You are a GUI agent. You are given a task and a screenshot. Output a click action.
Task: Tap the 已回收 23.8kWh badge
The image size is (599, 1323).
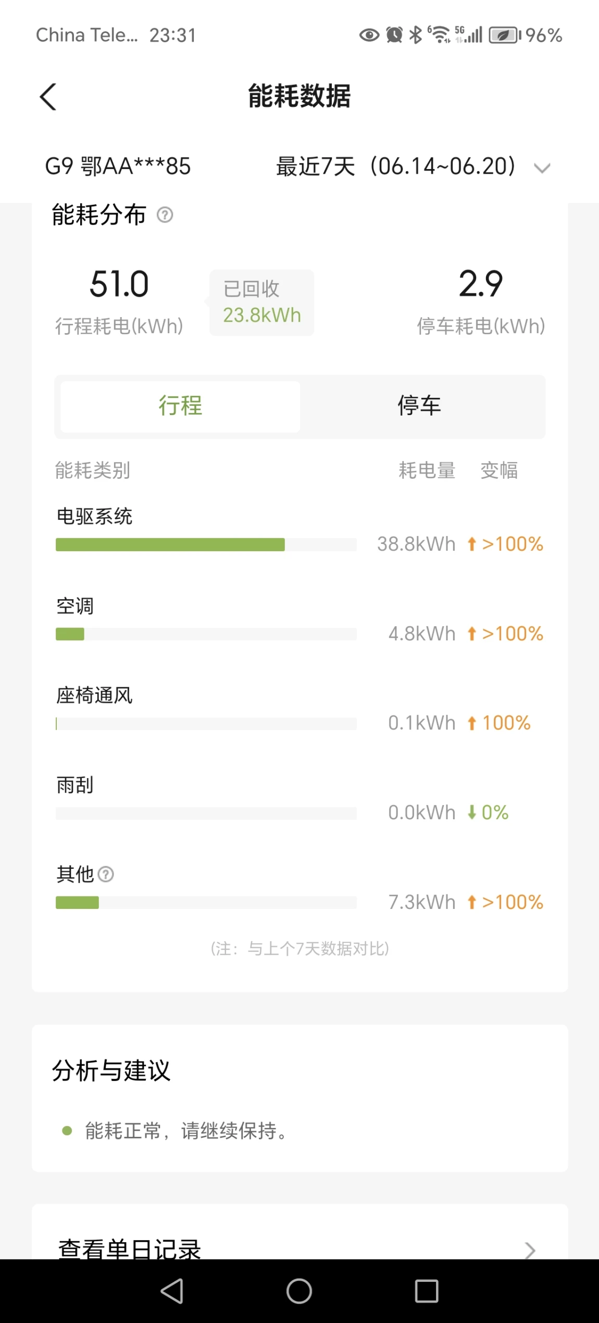261,302
